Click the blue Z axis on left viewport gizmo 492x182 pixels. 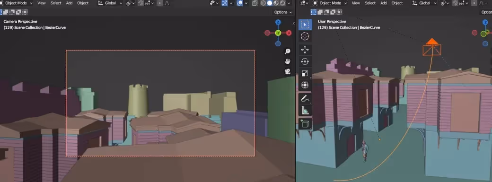click(x=278, y=22)
